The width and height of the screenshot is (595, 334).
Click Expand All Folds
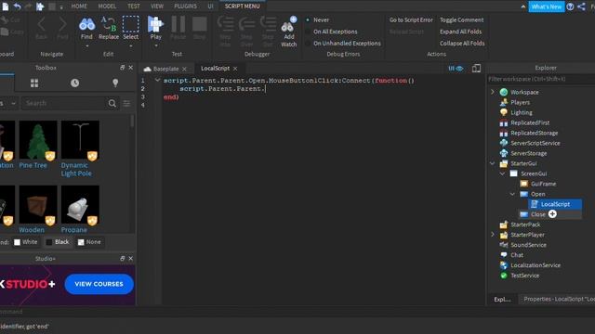460,32
